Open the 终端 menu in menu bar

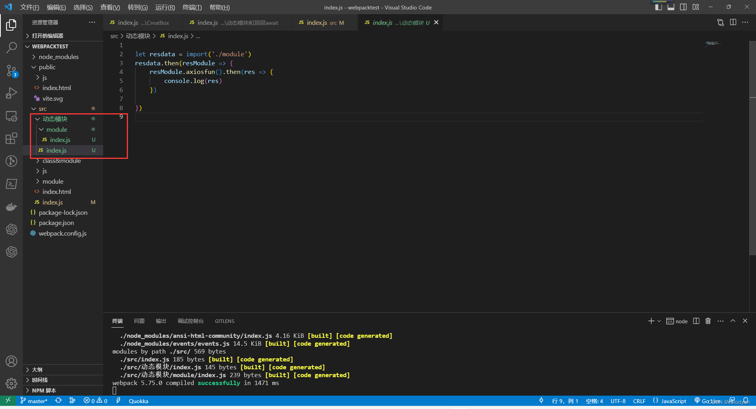192,7
